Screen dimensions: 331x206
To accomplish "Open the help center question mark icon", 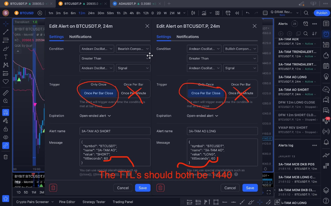I will point(326,201).
